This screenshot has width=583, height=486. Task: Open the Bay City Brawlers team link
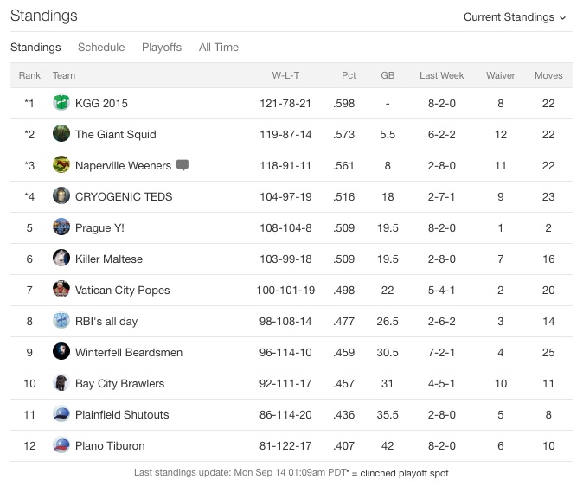point(119,383)
